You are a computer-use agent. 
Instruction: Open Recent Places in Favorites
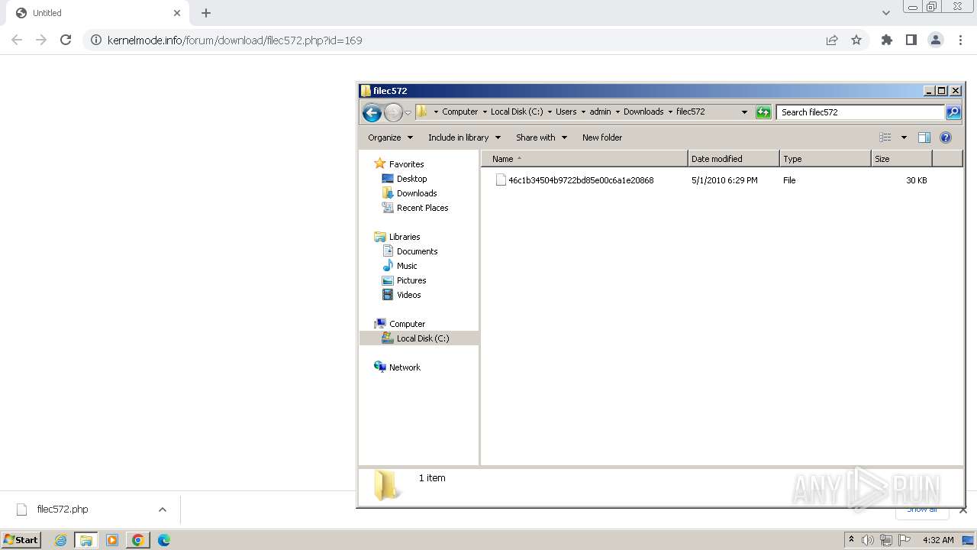tap(422, 208)
